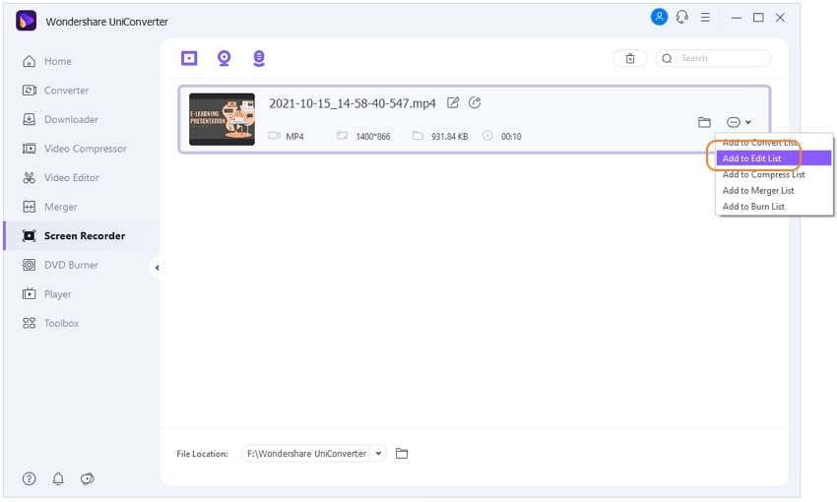Open the hamburger main menu
Screen dimensions: 837x502
click(x=705, y=17)
